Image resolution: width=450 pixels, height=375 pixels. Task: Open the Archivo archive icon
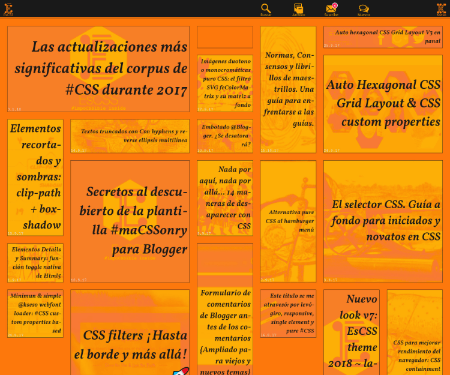pos(298,8)
